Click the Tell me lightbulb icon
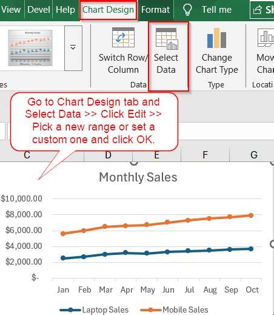274x315 pixels. click(187, 10)
